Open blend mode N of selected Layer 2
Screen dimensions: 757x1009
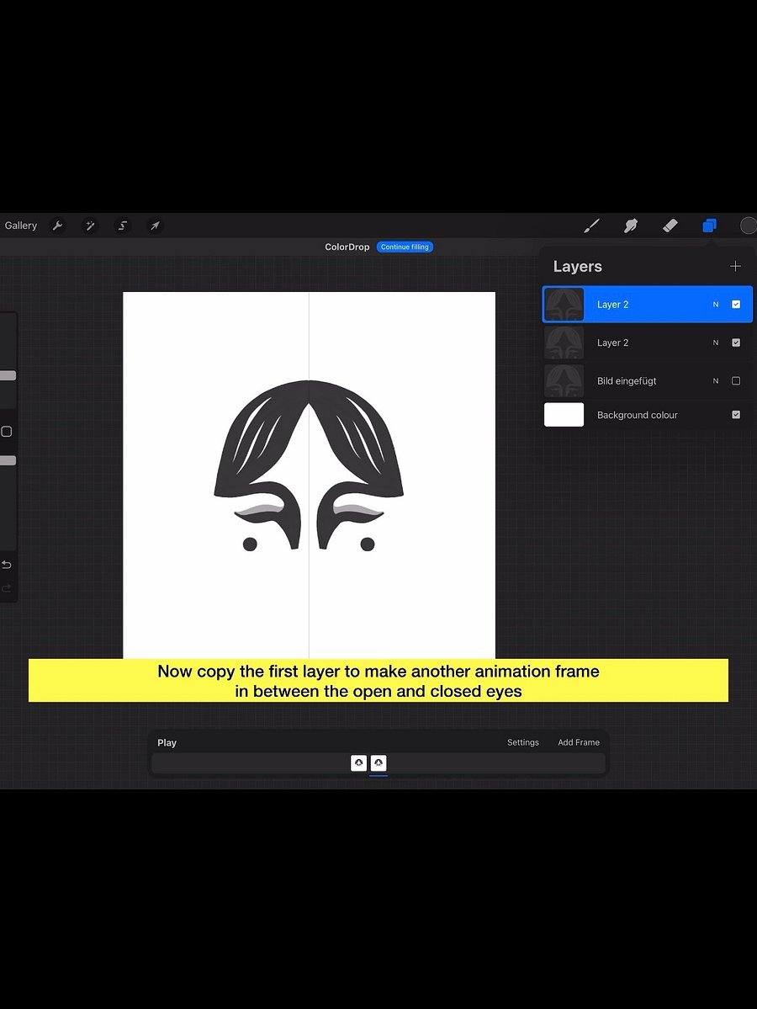point(716,305)
